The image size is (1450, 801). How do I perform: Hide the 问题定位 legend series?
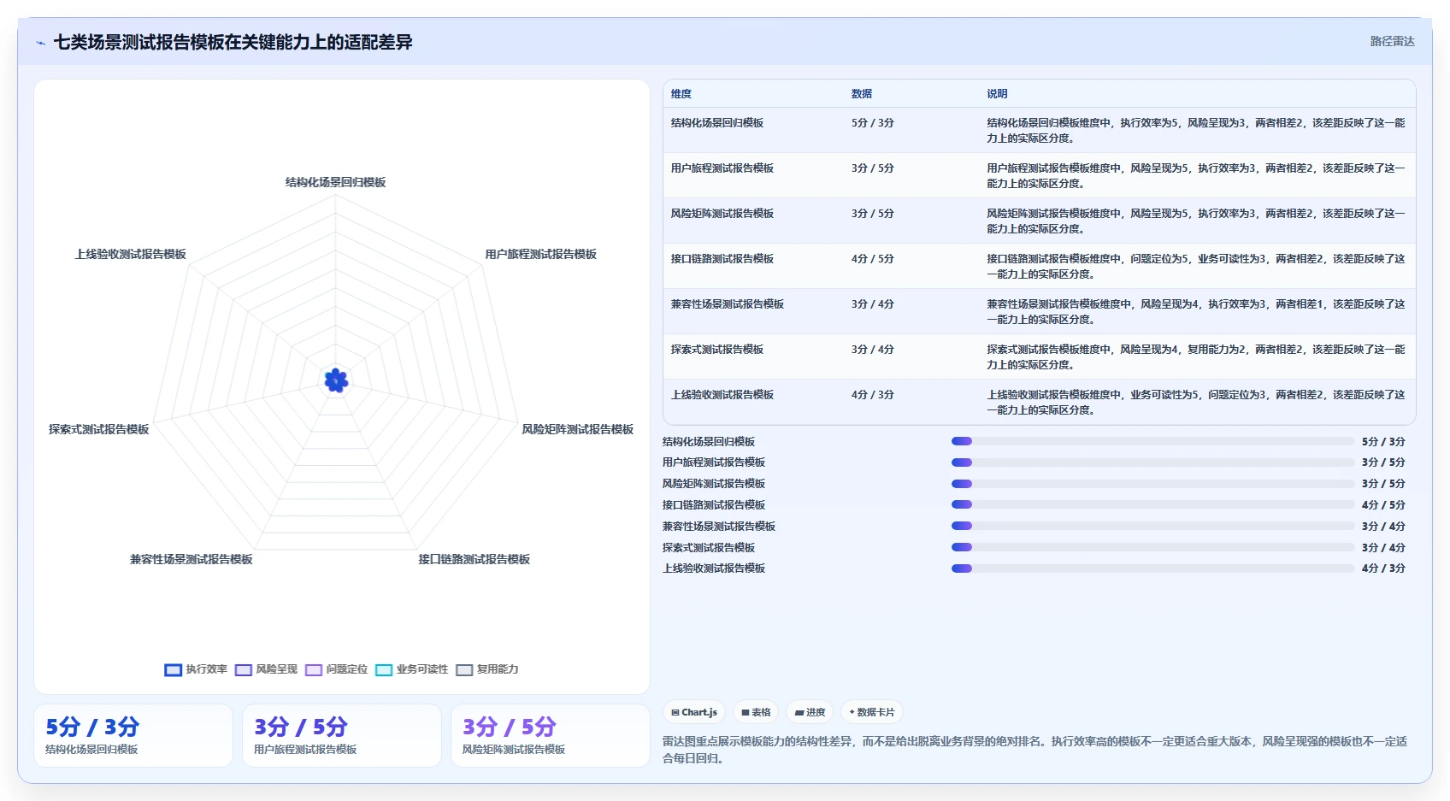[x=336, y=669]
